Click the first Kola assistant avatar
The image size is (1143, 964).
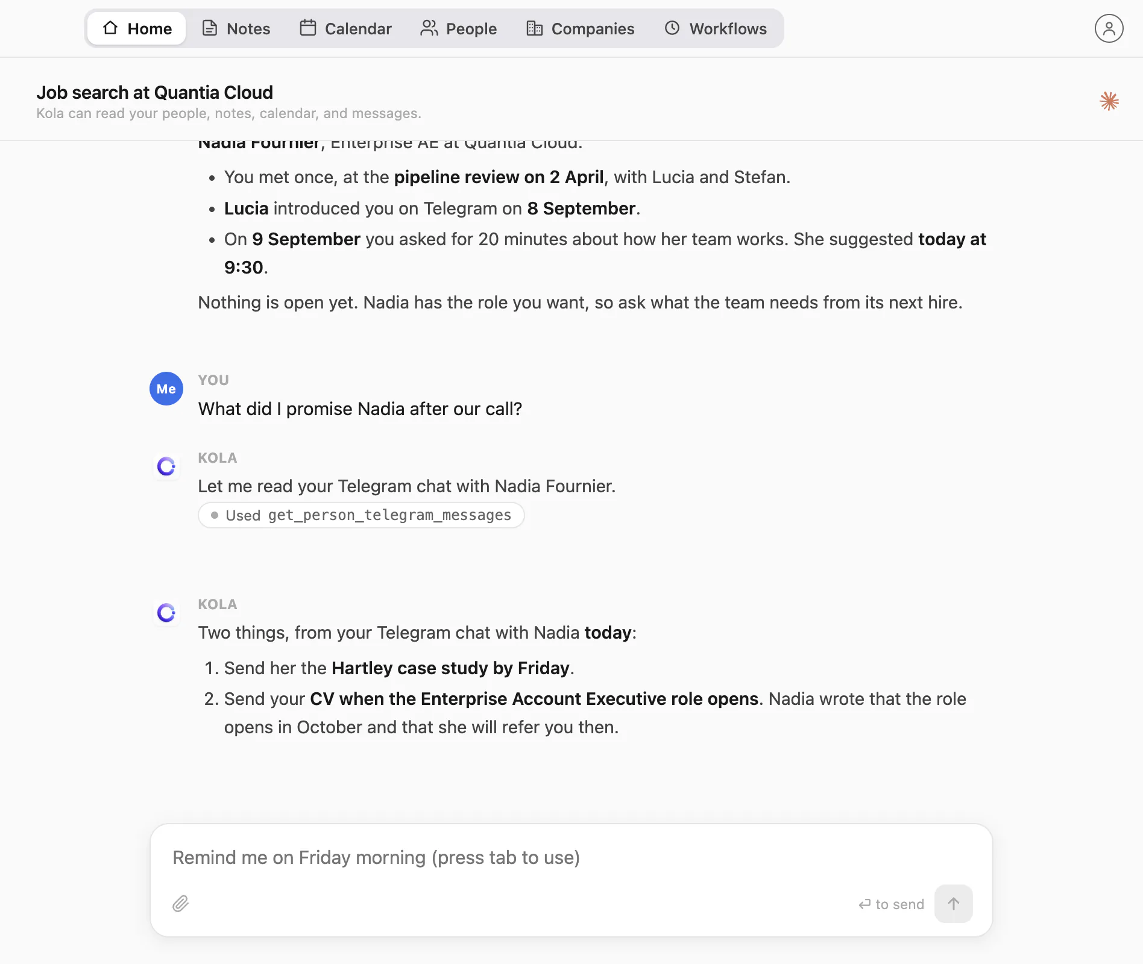click(x=166, y=466)
